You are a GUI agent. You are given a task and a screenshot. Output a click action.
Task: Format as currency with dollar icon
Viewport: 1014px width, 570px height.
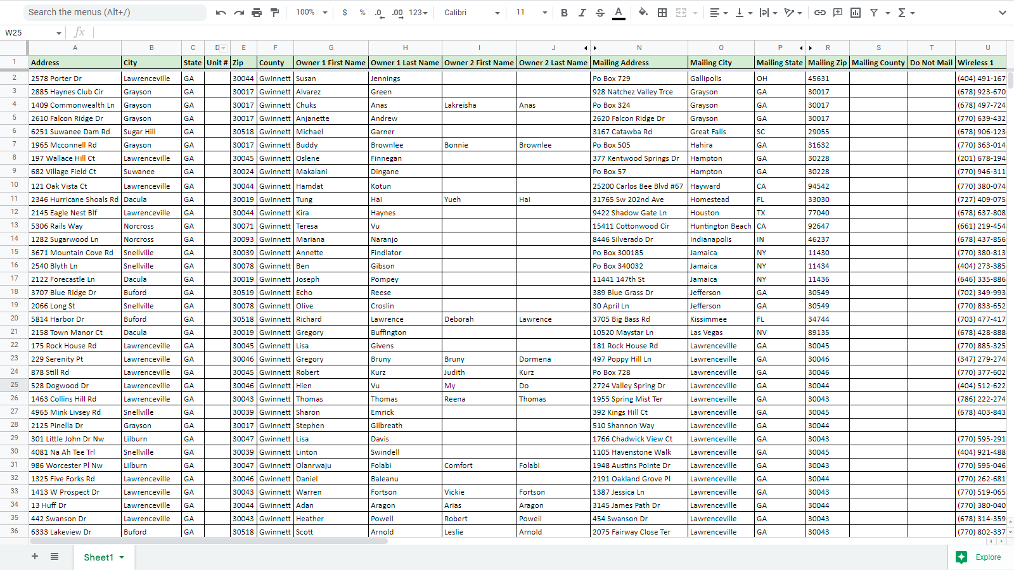[345, 13]
